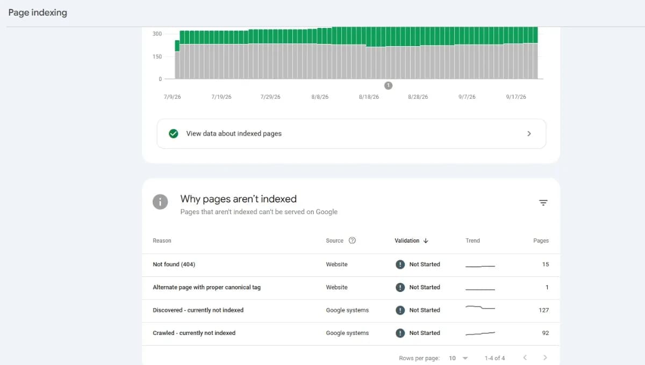Click the page count 15
The image size is (645, 365).
(x=546, y=265)
